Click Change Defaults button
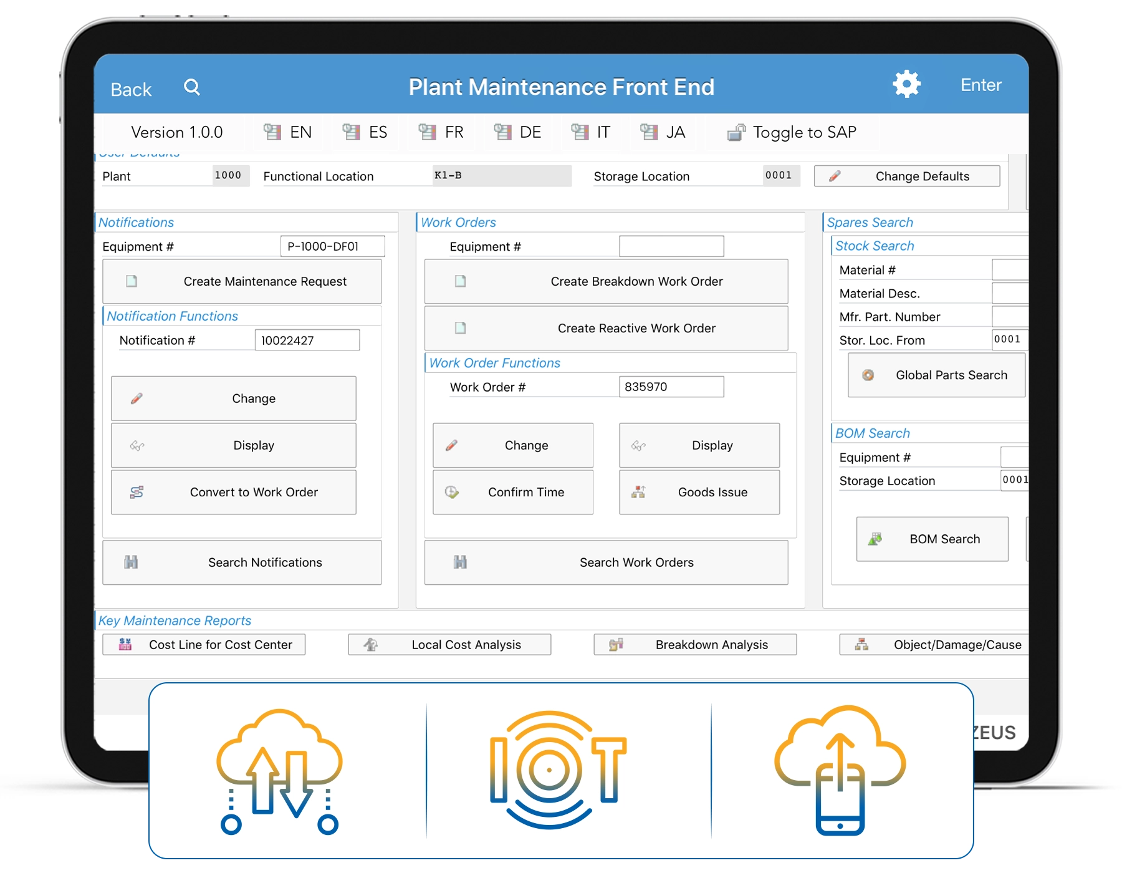Viewport: 1122px width, 873px height. click(907, 176)
